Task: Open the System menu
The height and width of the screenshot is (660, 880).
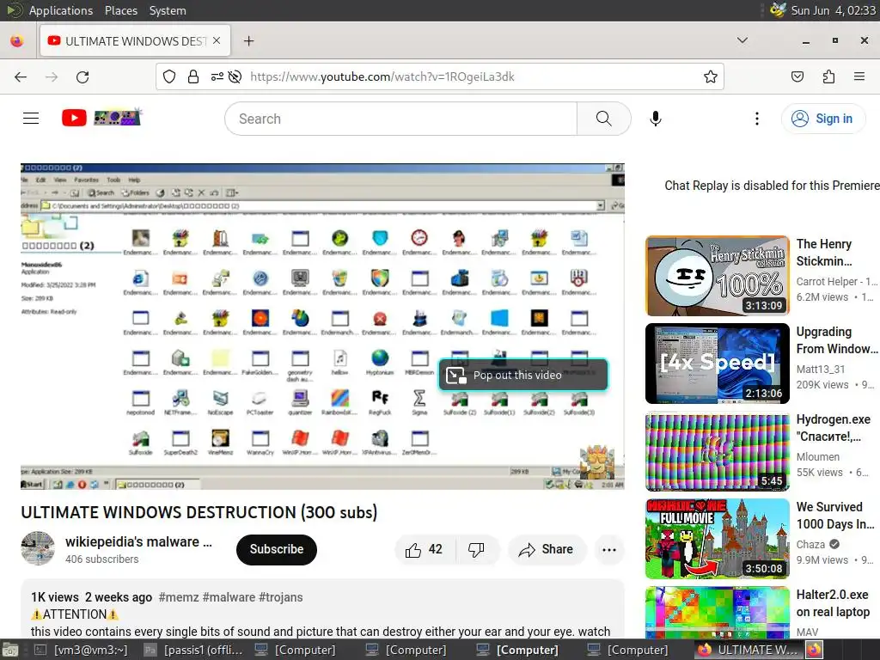Action: click(168, 10)
